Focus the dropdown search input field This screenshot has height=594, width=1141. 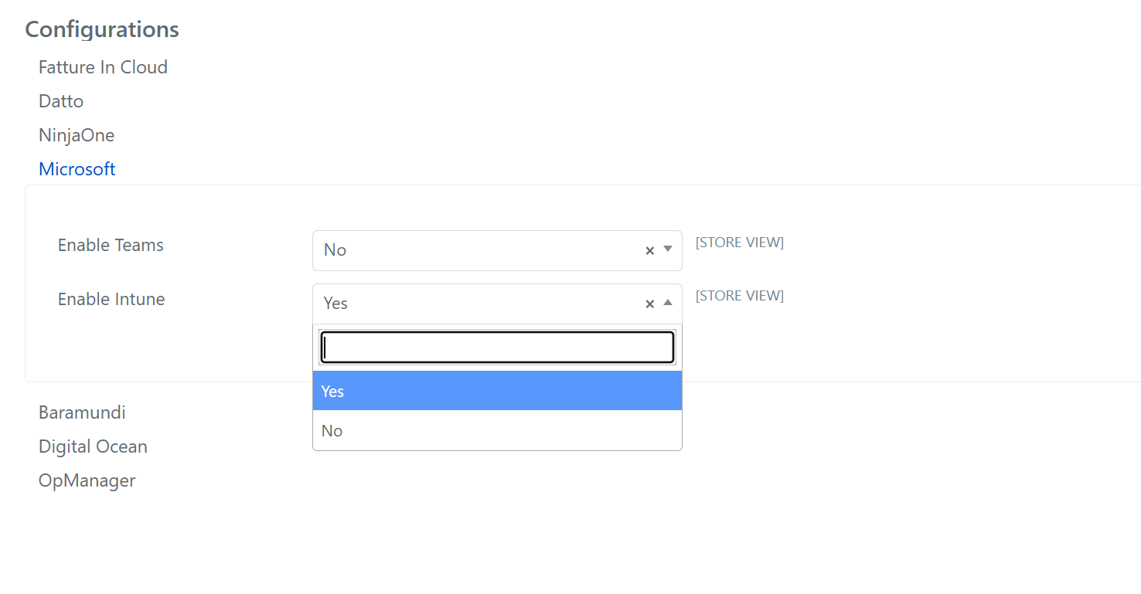pos(497,348)
